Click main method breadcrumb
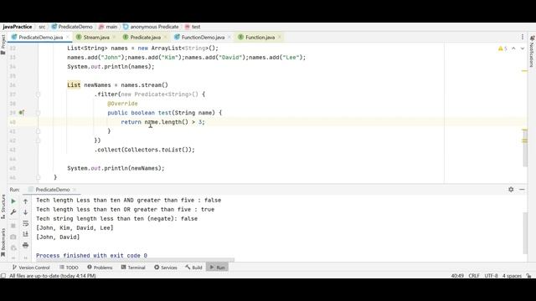The height and width of the screenshot is (301, 536). (108, 27)
